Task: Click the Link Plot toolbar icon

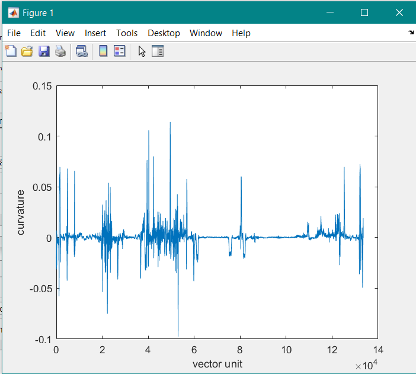Action: [x=81, y=51]
